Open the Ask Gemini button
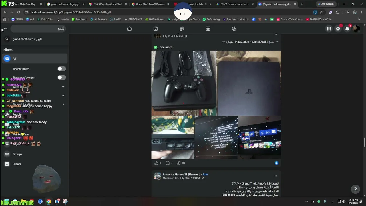The height and width of the screenshot is (206, 366). pos(326,4)
